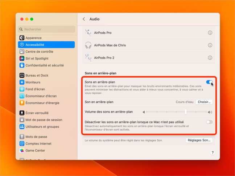
Task: Open the help question mark button
Action: [213, 153]
